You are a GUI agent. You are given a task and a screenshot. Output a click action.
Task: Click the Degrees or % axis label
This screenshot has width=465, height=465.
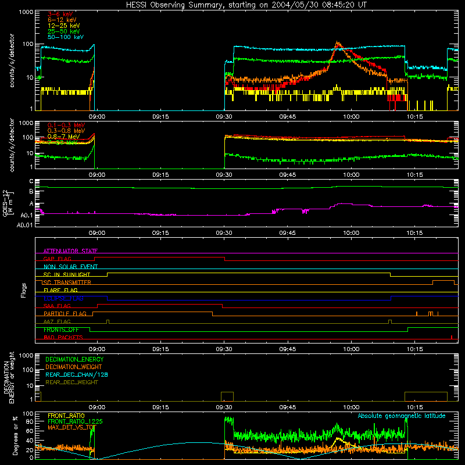pyautogui.click(x=15, y=435)
